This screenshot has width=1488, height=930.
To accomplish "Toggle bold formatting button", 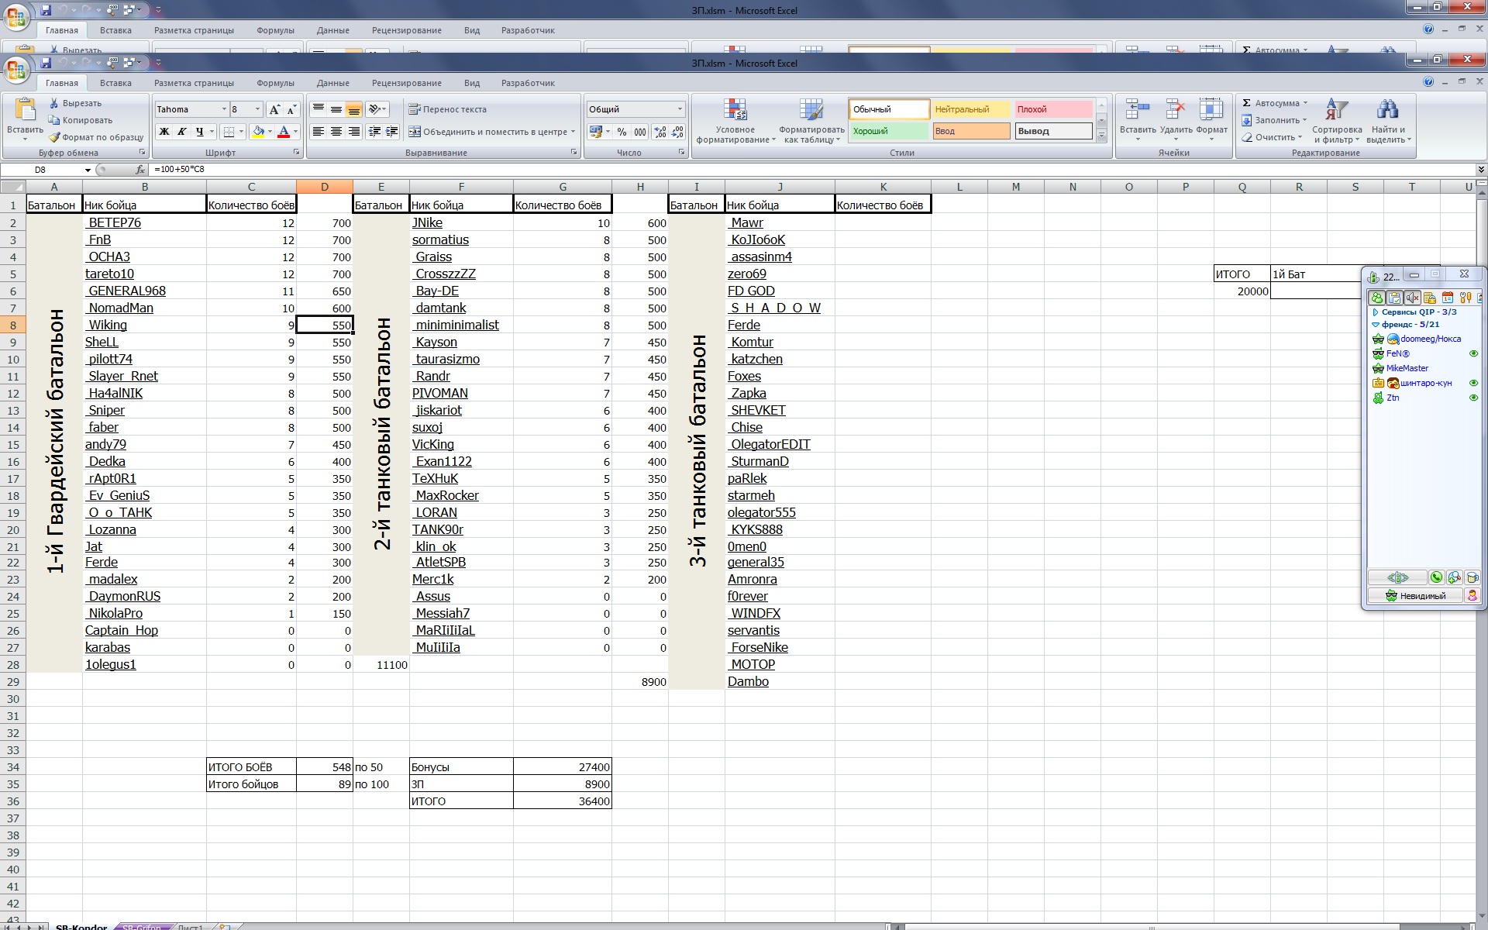I will pos(164,133).
